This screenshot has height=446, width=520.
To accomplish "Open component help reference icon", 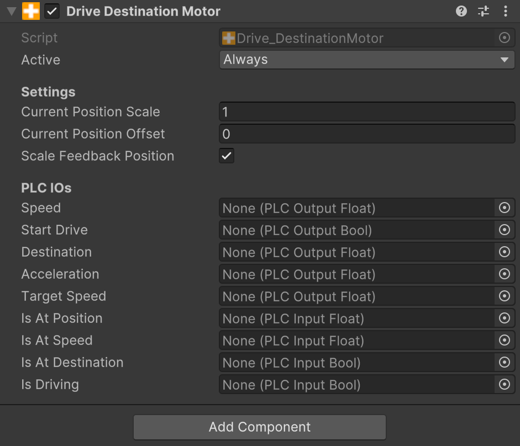I will coord(461,12).
